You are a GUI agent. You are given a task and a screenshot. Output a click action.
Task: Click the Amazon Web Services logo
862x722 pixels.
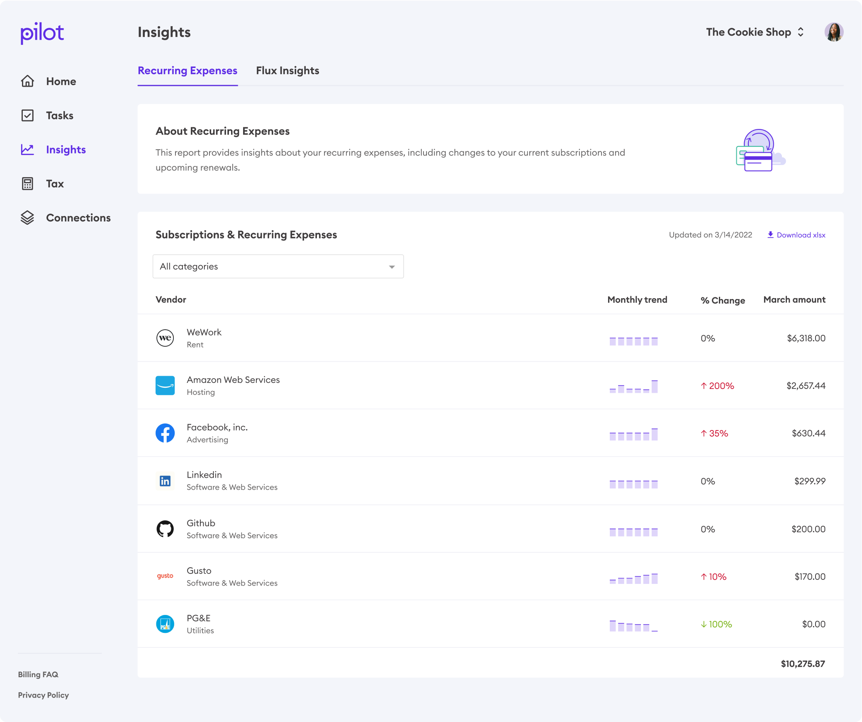[x=165, y=386]
